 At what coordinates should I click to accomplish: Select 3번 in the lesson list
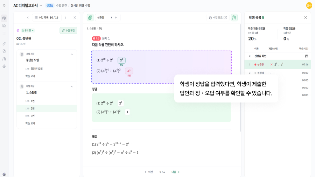(x=33, y=116)
